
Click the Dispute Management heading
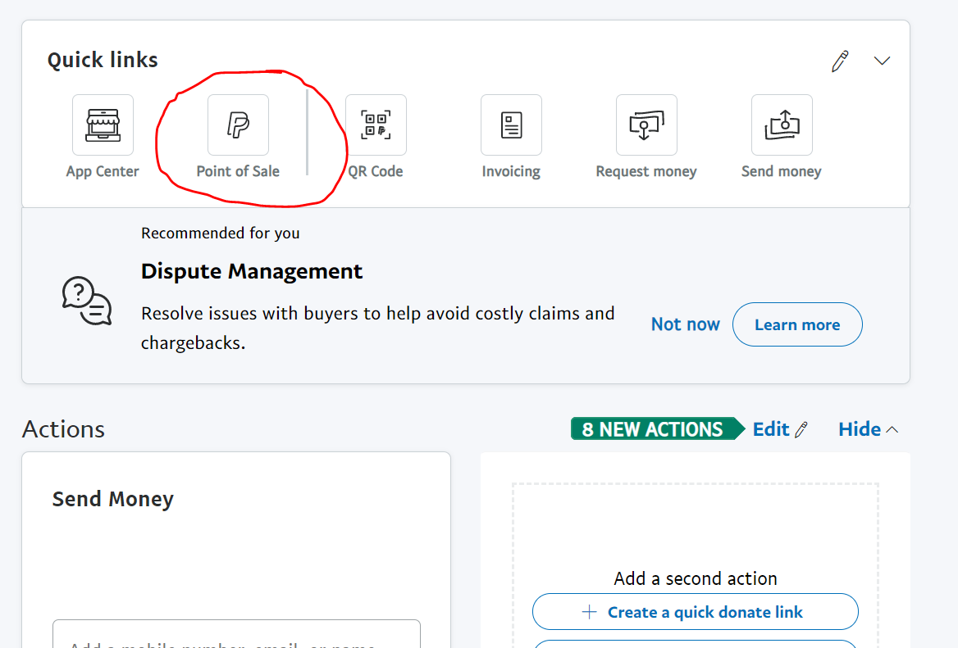pos(252,271)
